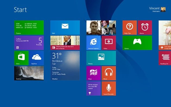Open the Sports tile about NFL season

(x=93, y=89)
